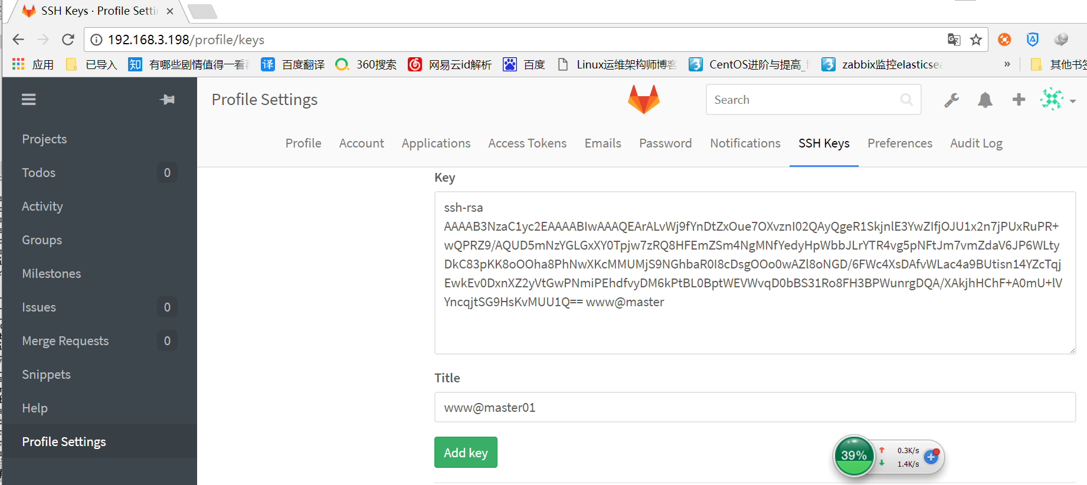Open Activity in the sidebar
The image size is (1087, 485).
99,207
